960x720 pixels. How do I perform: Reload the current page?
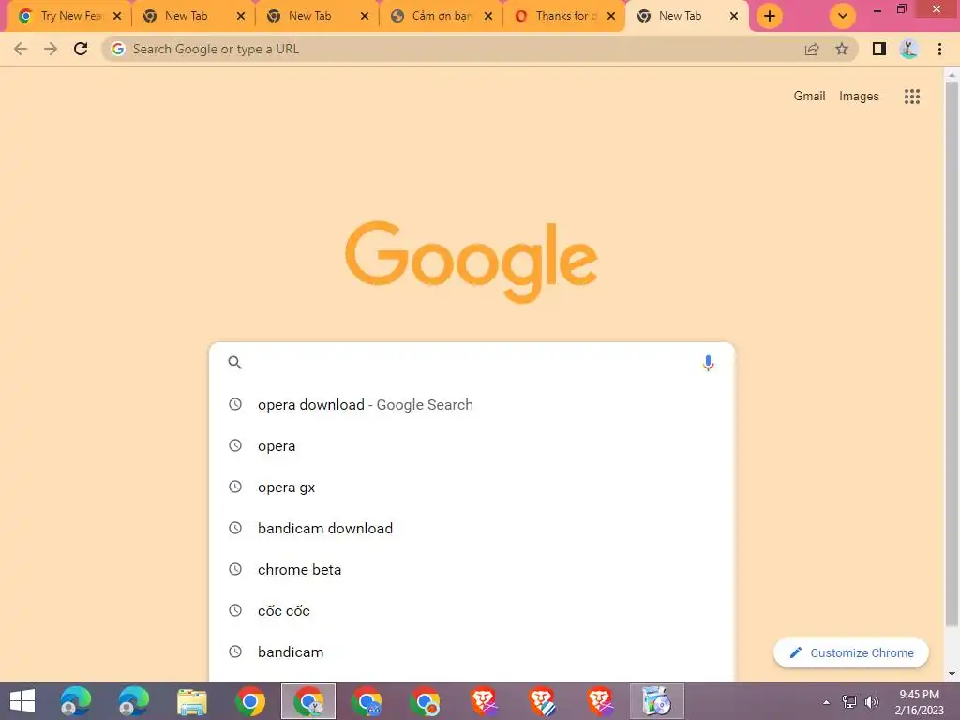[81, 49]
